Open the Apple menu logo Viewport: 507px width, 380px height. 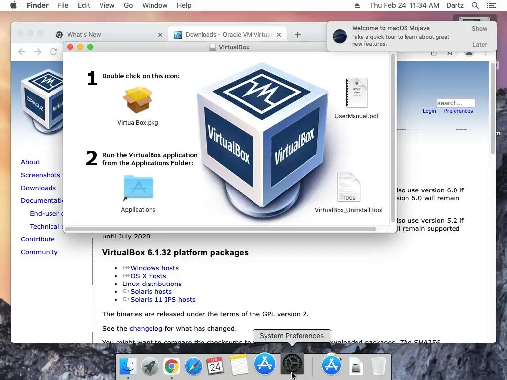click(x=13, y=5)
